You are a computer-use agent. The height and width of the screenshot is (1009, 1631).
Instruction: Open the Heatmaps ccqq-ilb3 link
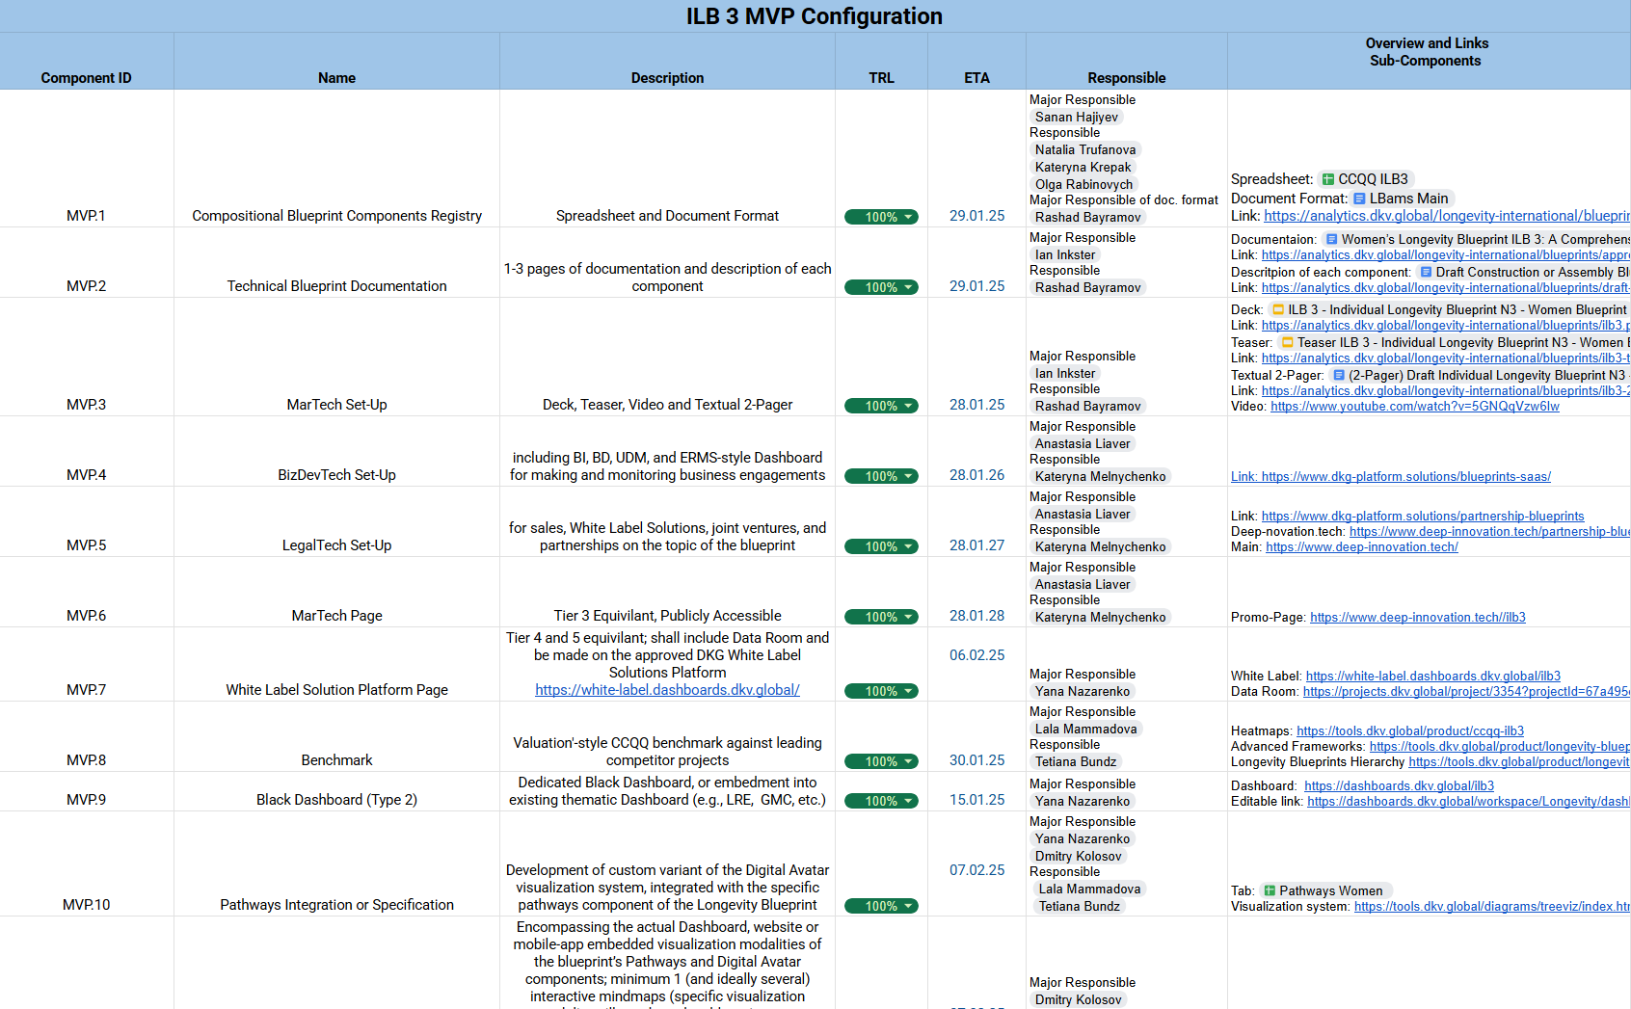tap(1409, 731)
